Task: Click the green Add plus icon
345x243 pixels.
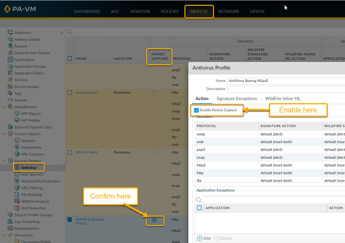Action: tap(200, 238)
